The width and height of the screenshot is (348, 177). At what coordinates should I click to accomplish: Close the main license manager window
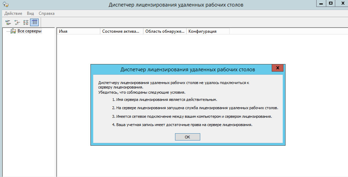pyautogui.click(x=342, y=3)
